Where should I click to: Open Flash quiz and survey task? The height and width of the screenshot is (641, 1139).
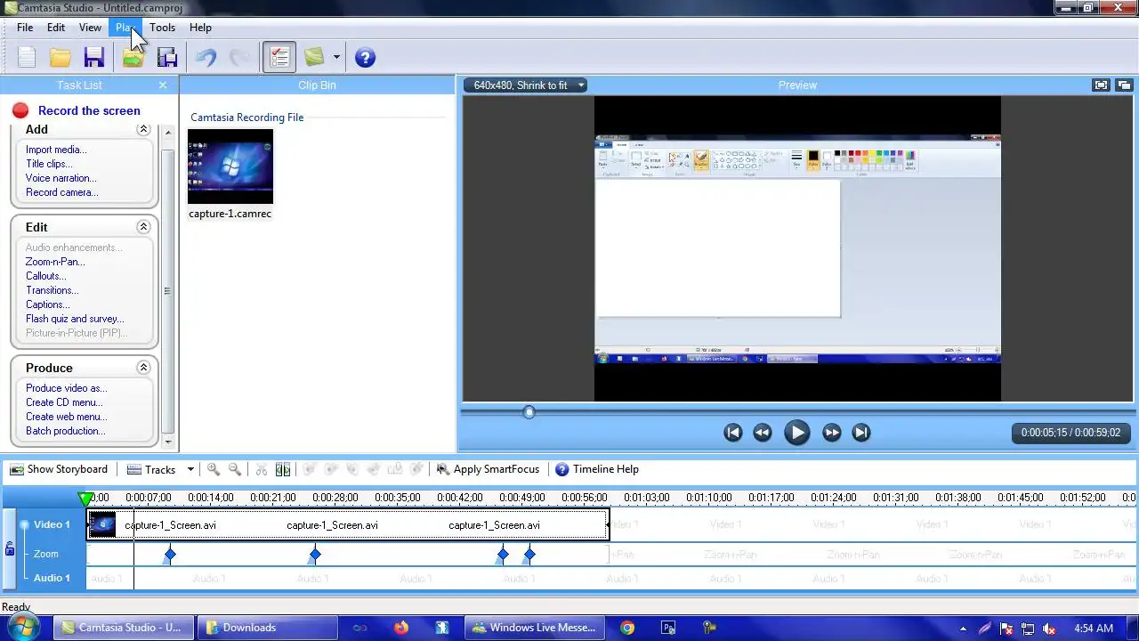(x=75, y=319)
